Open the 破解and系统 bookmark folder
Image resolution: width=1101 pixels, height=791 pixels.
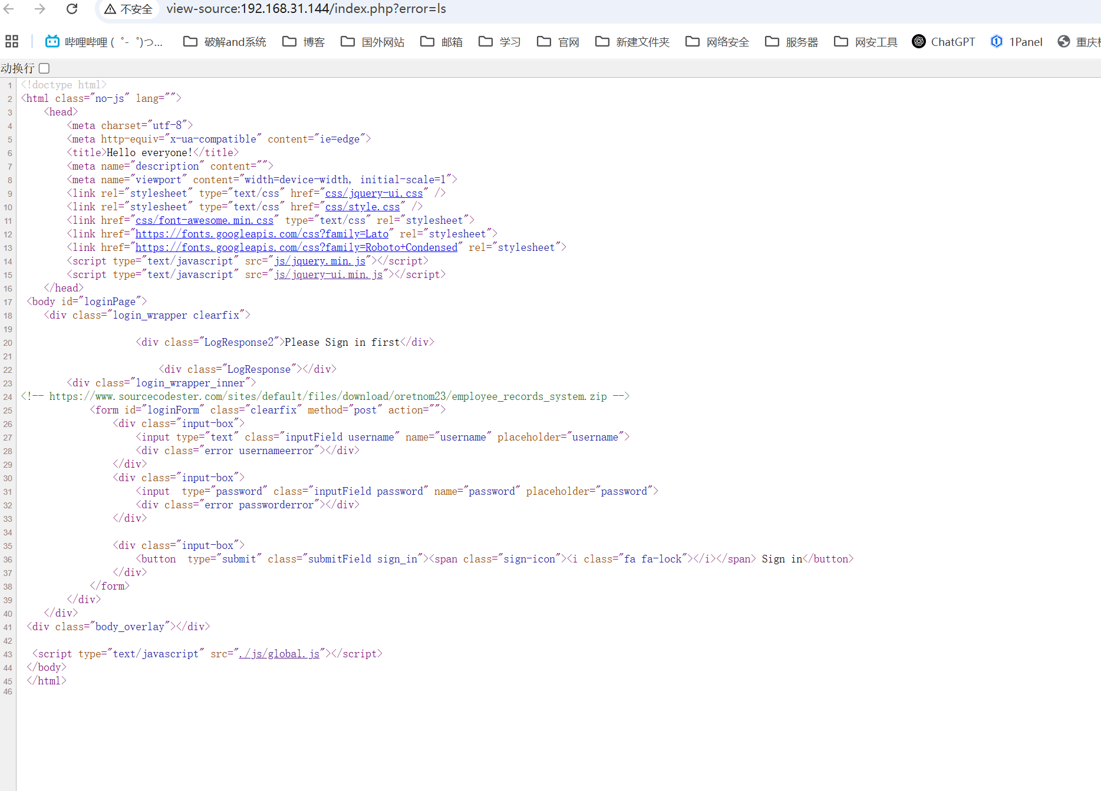(225, 42)
